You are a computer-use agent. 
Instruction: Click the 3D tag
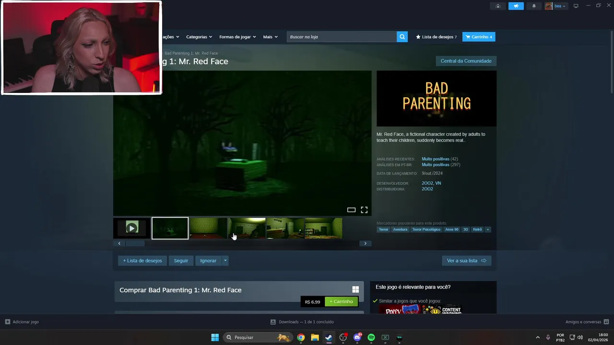(x=465, y=230)
